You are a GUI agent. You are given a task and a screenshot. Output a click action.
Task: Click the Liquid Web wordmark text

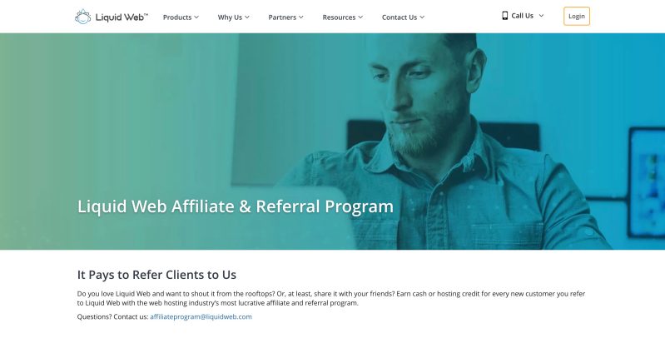[122, 17]
